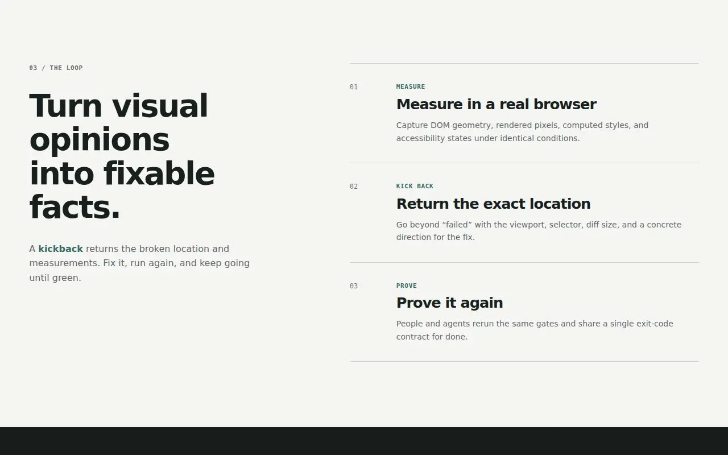Image resolution: width=728 pixels, height=455 pixels.
Task: Click step number 02
Action: (x=354, y=187)
